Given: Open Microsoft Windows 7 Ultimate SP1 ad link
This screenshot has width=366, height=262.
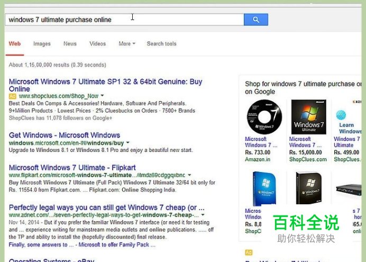Looking at the screenshot, I should pos(105,85).
